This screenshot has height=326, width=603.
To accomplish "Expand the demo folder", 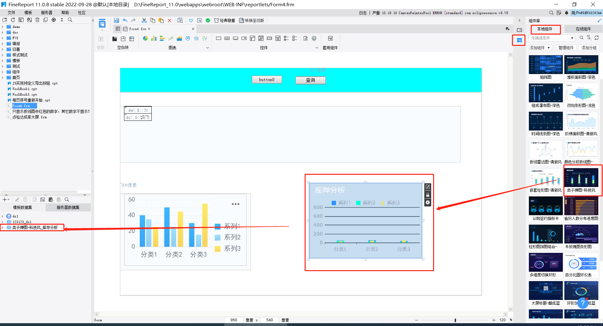I will click(x=3, y=27).
